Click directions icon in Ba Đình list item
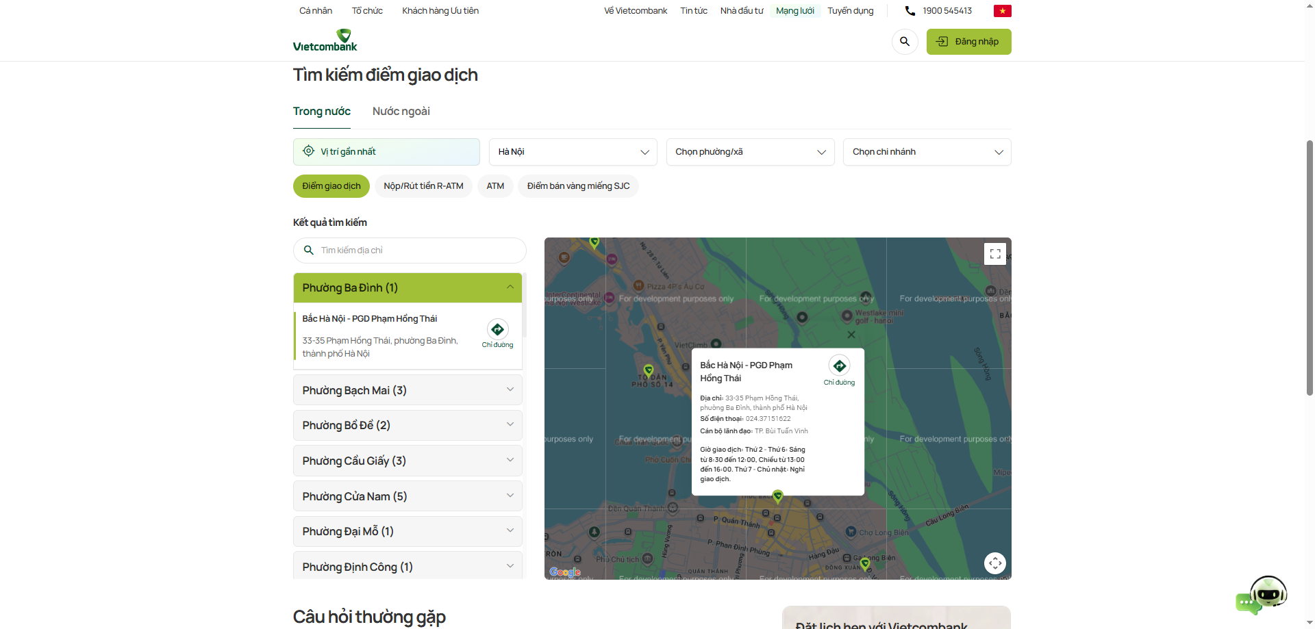Screen dimensions: 1315x629 point(497,330)
